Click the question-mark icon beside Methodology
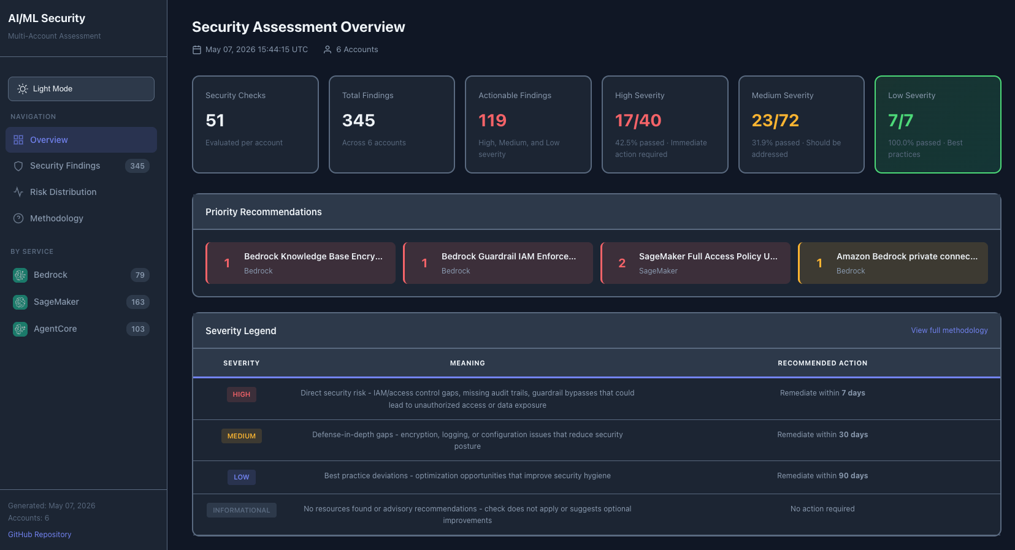Screen dimensions: 1015x550 click(18, 218)
